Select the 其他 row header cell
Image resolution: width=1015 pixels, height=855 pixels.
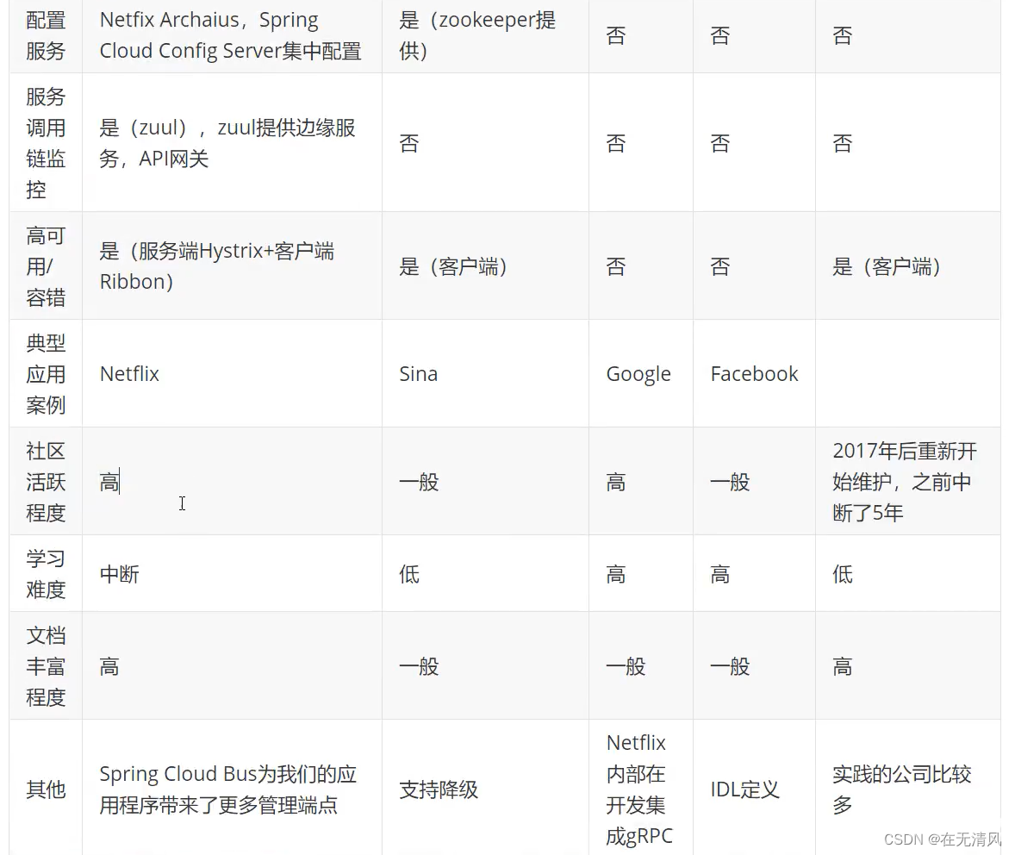click(x=45, y=789)
